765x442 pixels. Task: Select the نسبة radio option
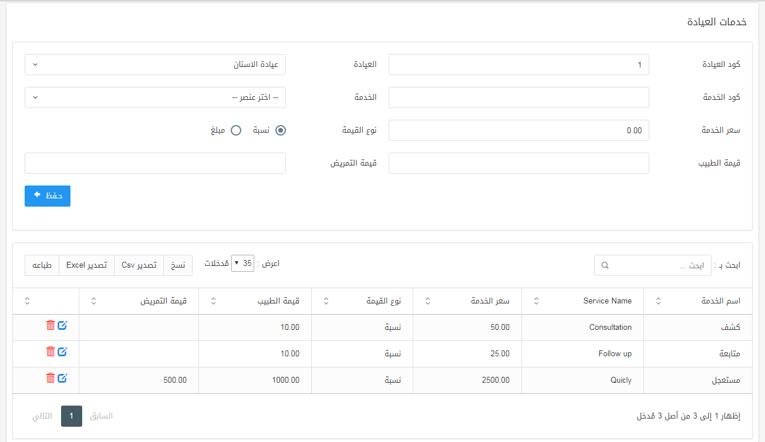coord(281,130)
